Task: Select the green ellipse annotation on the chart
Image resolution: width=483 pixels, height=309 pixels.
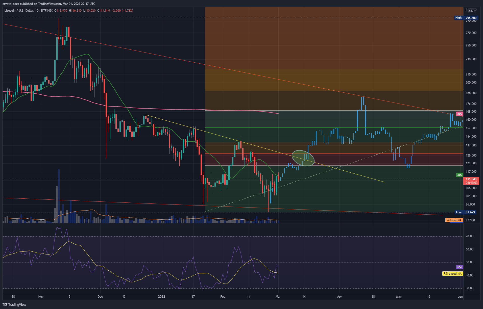Action: click(x=303, y=158)
